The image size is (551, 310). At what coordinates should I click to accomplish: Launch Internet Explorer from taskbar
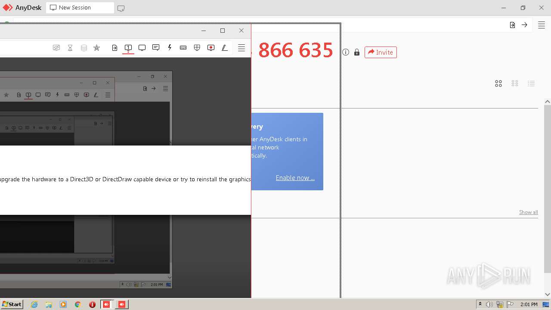pos(34,304)
